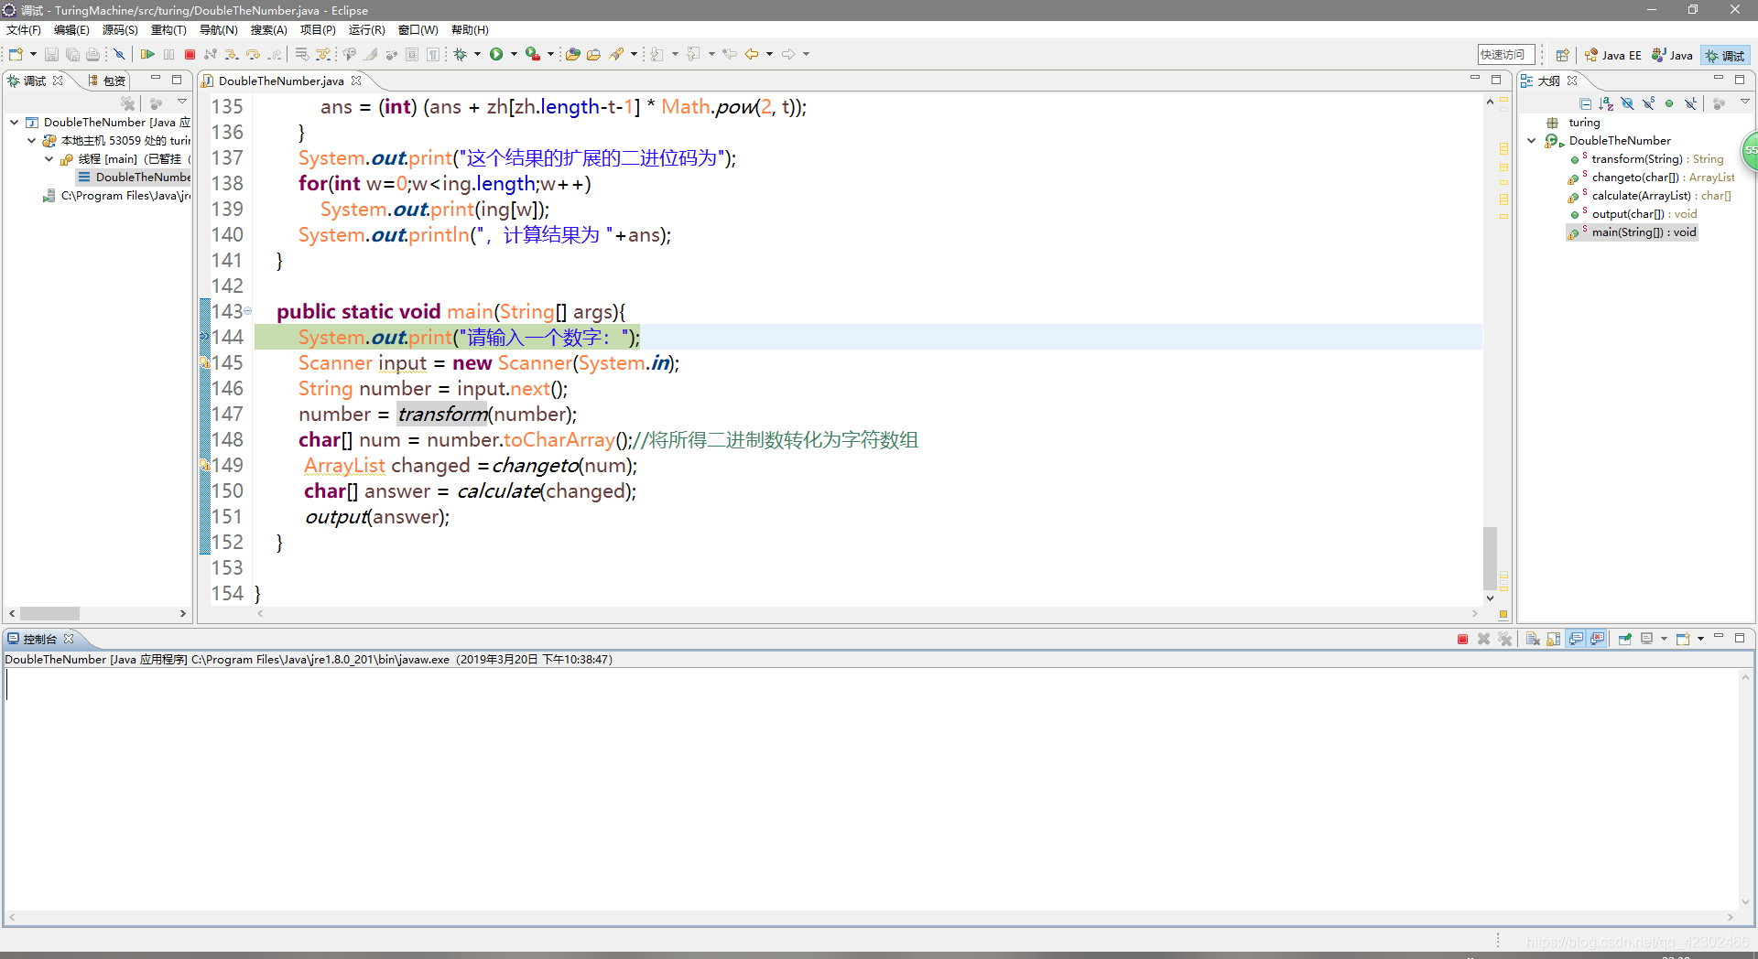Click the Resume debug button
Viewport: 1758px width, 959px height.
pyautogui.click(x=146, y=55)
